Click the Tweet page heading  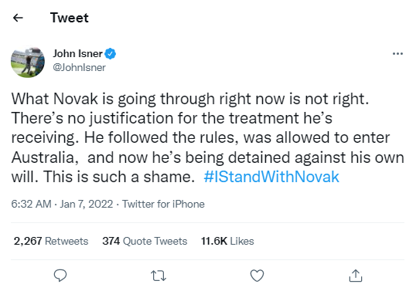tap(70, 18)
